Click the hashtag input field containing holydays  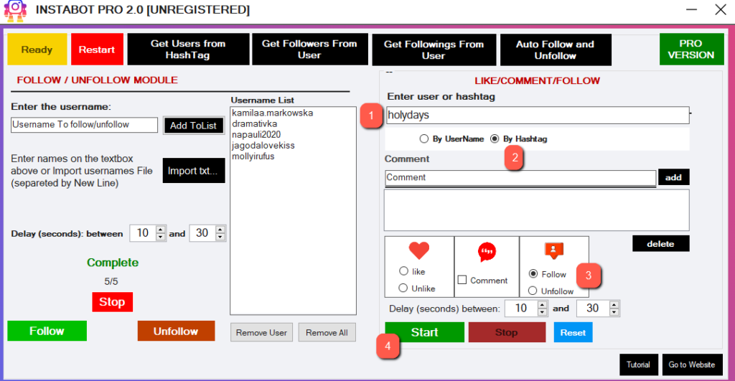point(536,115)
